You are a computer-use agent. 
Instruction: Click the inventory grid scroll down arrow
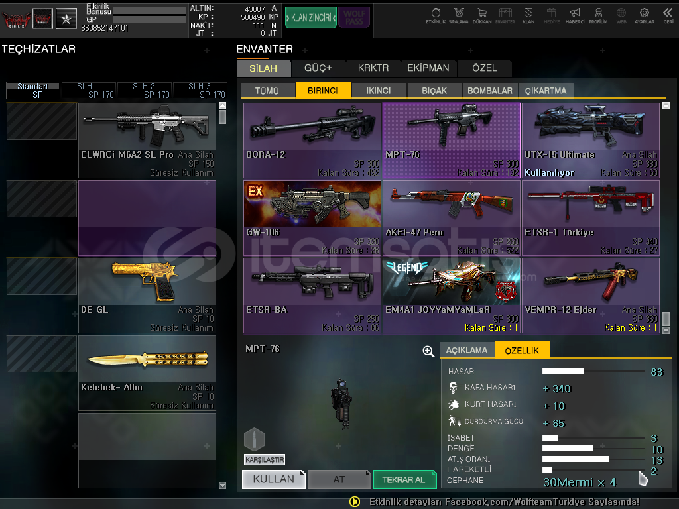tap(666, 330)
